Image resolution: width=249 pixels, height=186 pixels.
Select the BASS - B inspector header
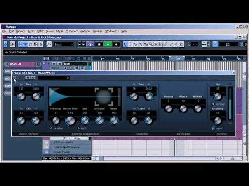(x=22, y=64)
